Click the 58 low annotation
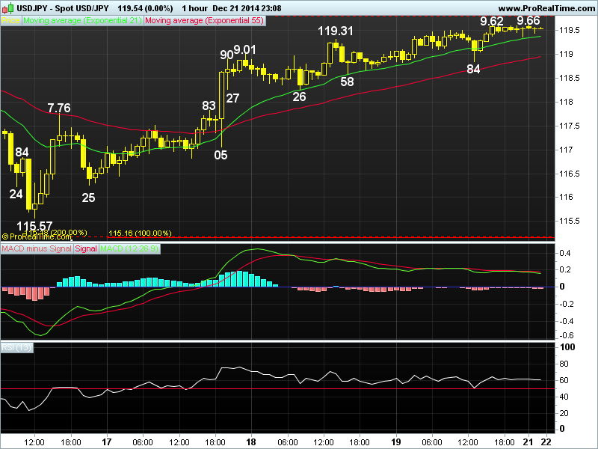The height and width of the screenshot is (449, 598). click(347, 82)
